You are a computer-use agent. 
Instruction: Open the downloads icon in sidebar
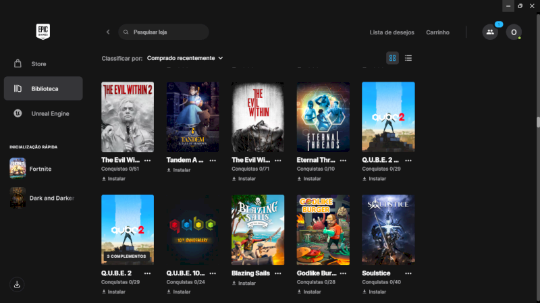[x=17, y=284]
